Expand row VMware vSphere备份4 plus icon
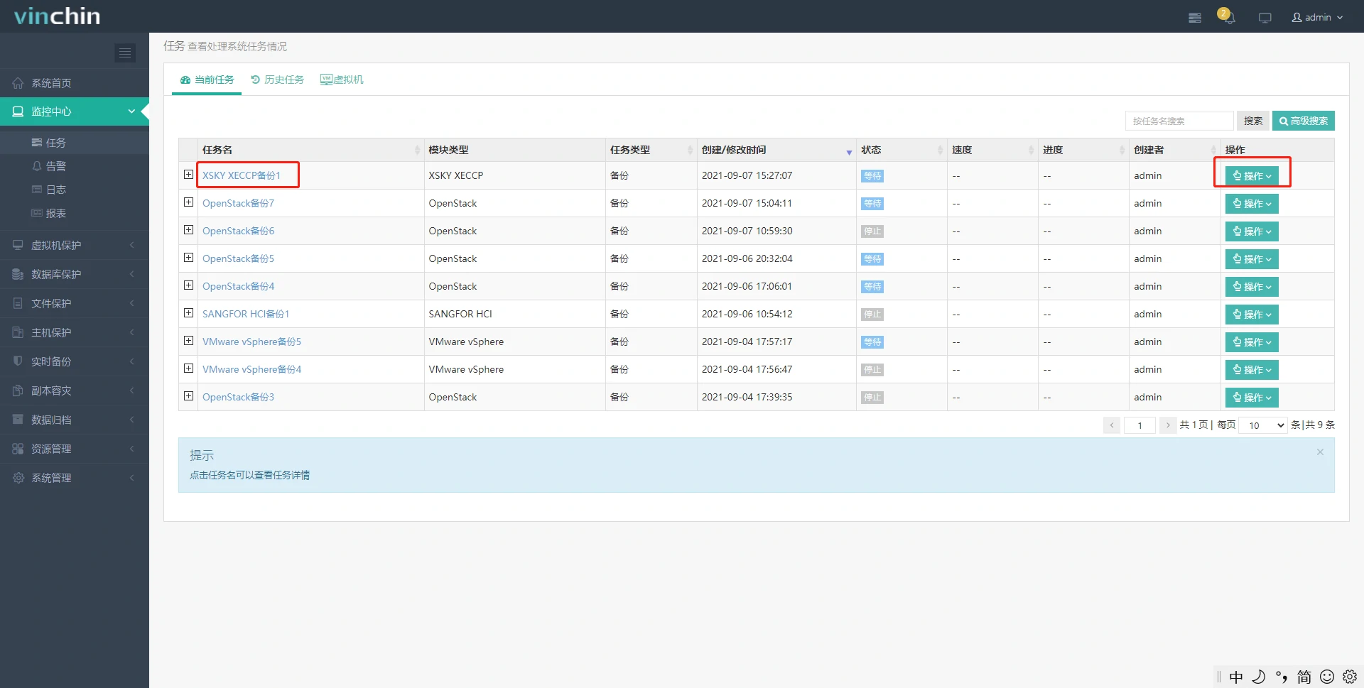The height and width of the screenshot is (688, 1364). (188, 368)
